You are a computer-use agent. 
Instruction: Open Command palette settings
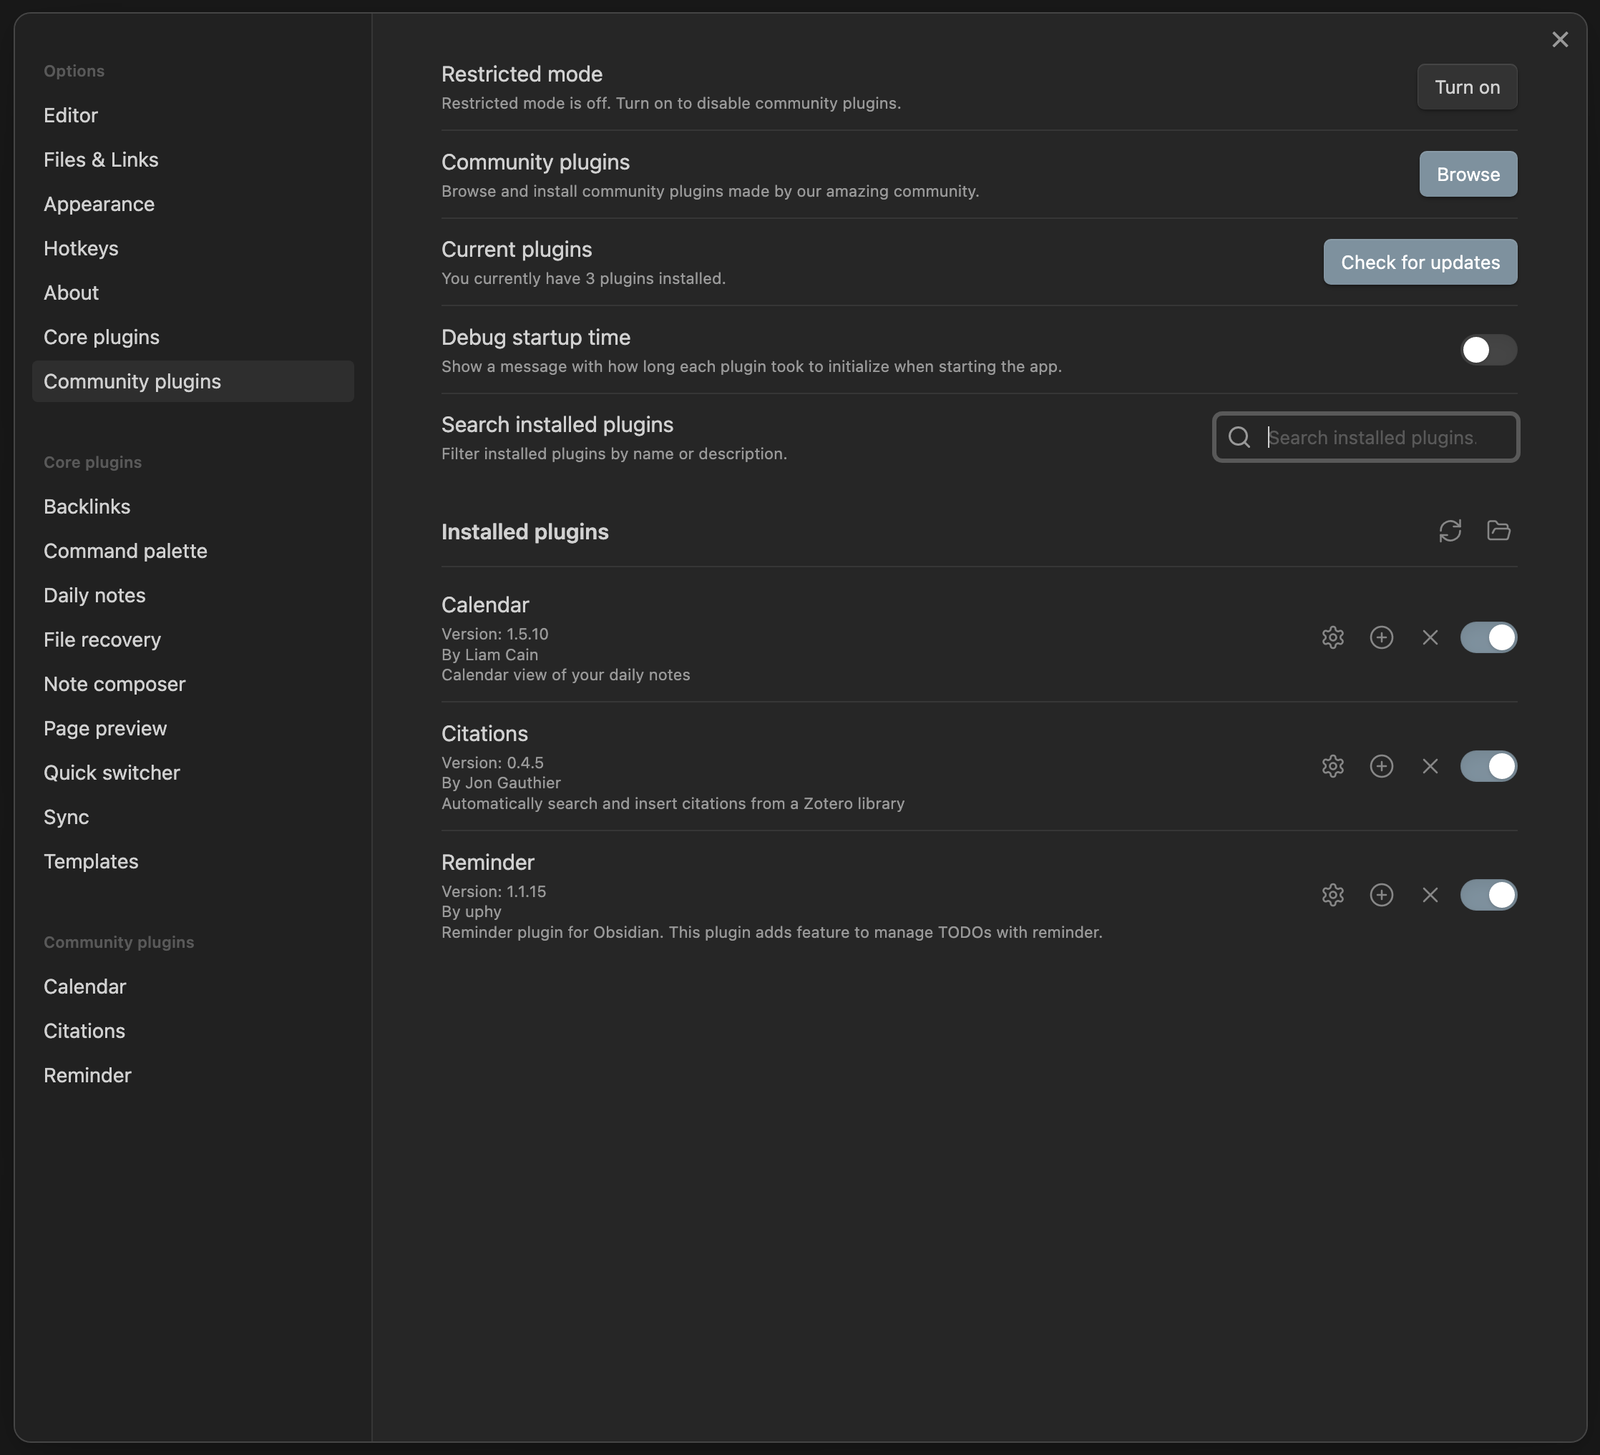[193, 551]
